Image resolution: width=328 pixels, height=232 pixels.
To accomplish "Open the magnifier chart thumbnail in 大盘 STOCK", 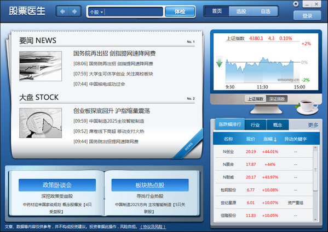I will click(x=41, y=123).
